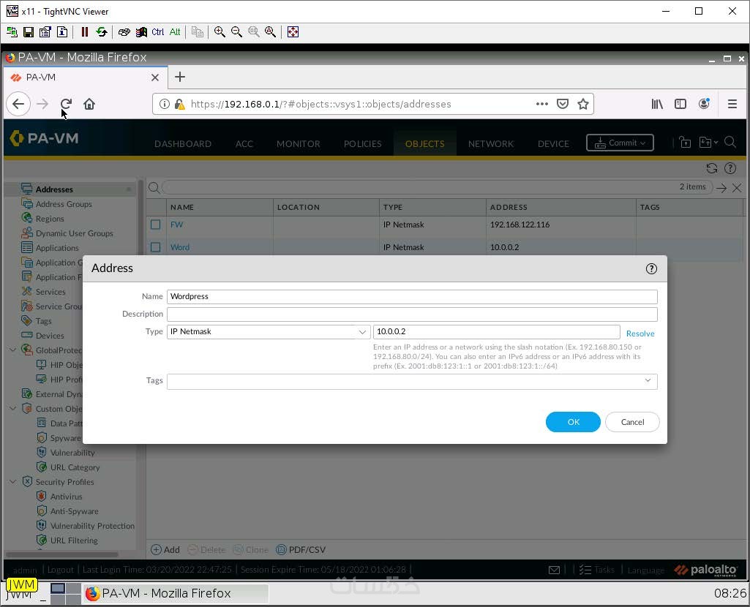Open the Type IP Netmask dropdown
The image size is (750, 607).
click(x=269, y=332)
